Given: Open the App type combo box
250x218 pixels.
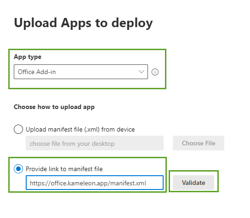Looking at the screenshot, I should pyautogui.click(x=81, y=72).
